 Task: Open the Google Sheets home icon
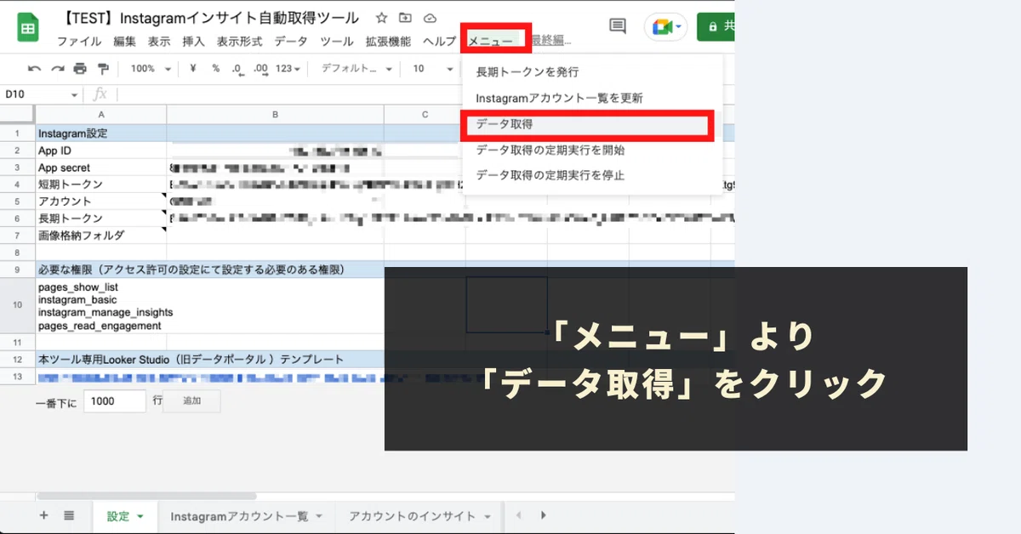tap(28, 27)
